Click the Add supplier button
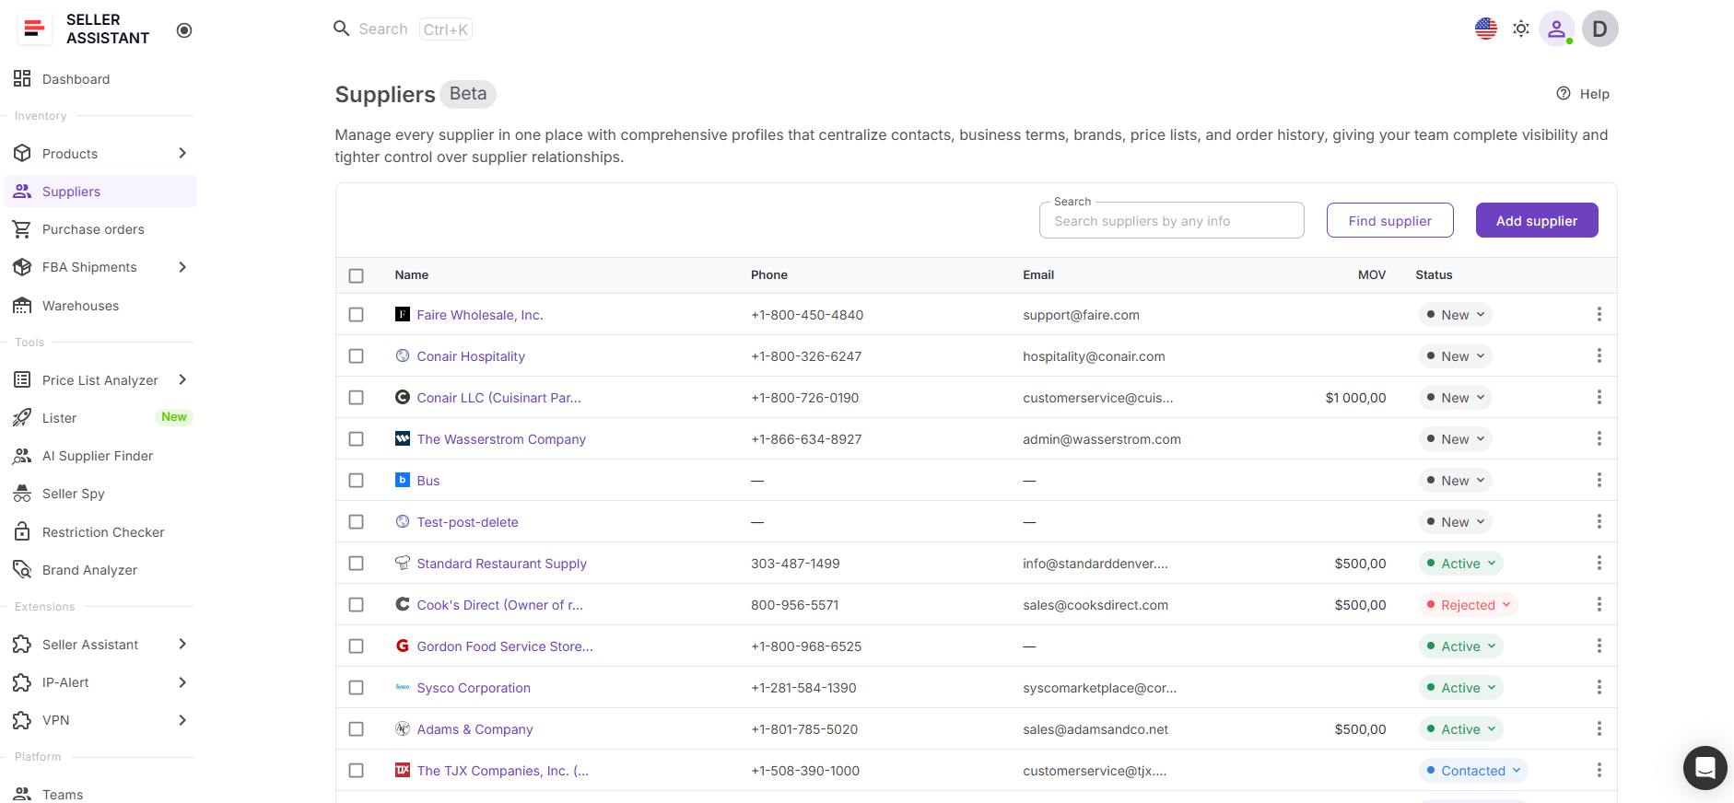 pyautogui.click(x=1537, y=220)
